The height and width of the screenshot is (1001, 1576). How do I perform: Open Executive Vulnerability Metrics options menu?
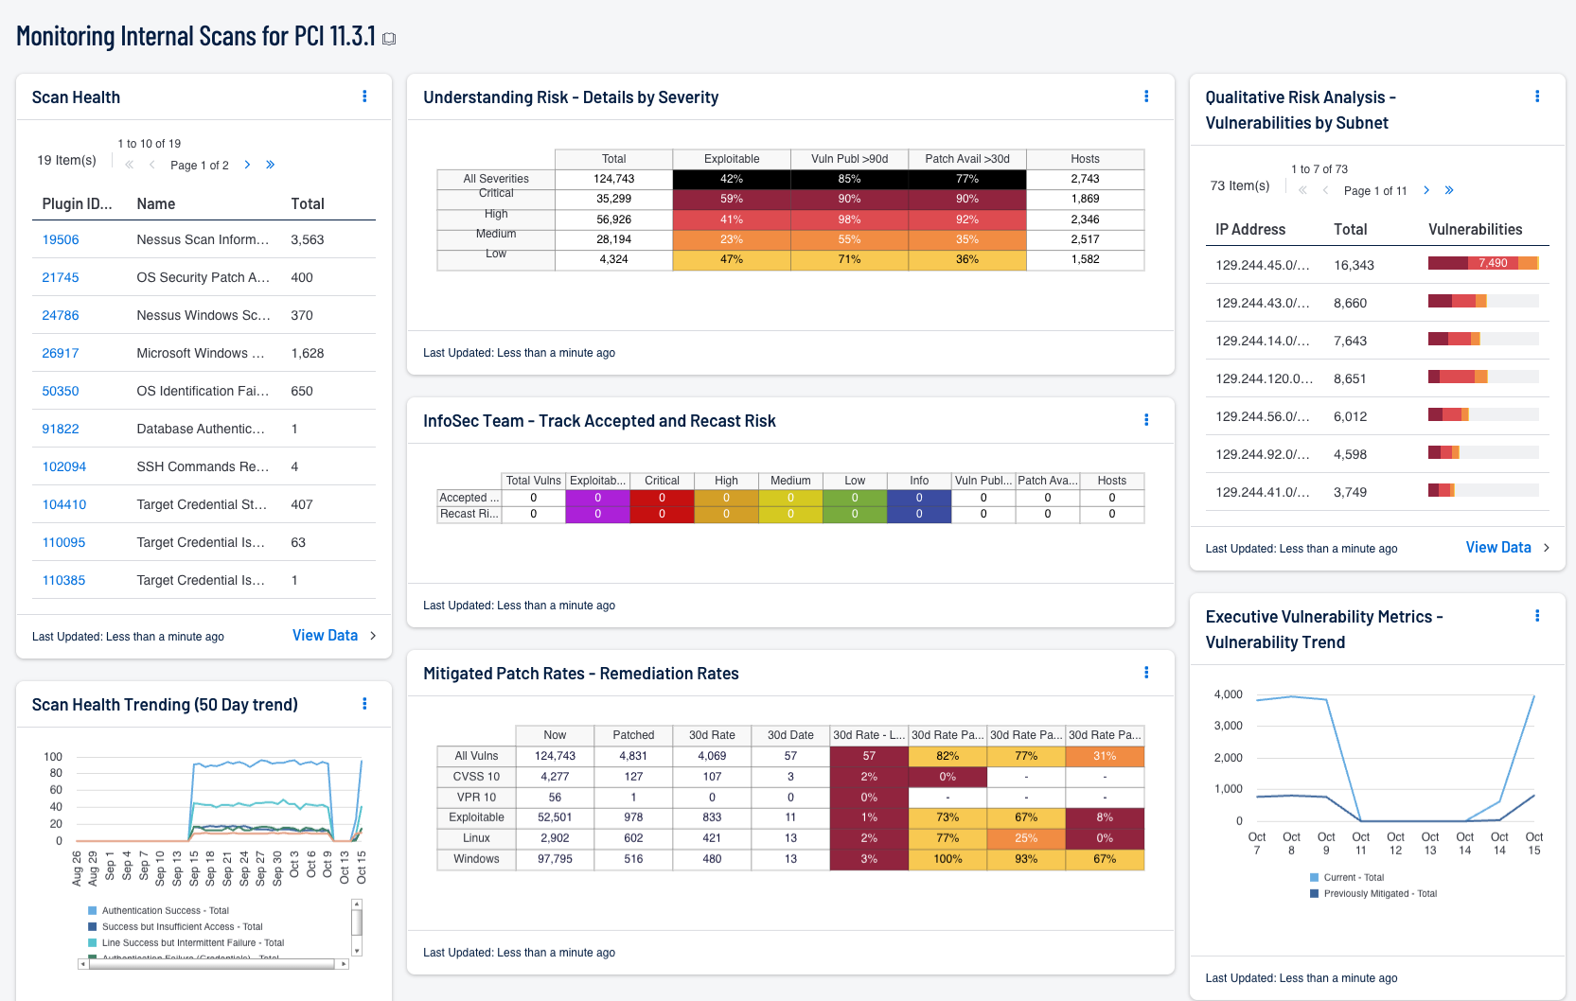1537,614
